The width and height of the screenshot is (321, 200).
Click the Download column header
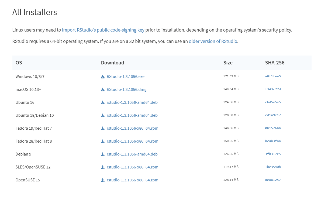[112, 63]
